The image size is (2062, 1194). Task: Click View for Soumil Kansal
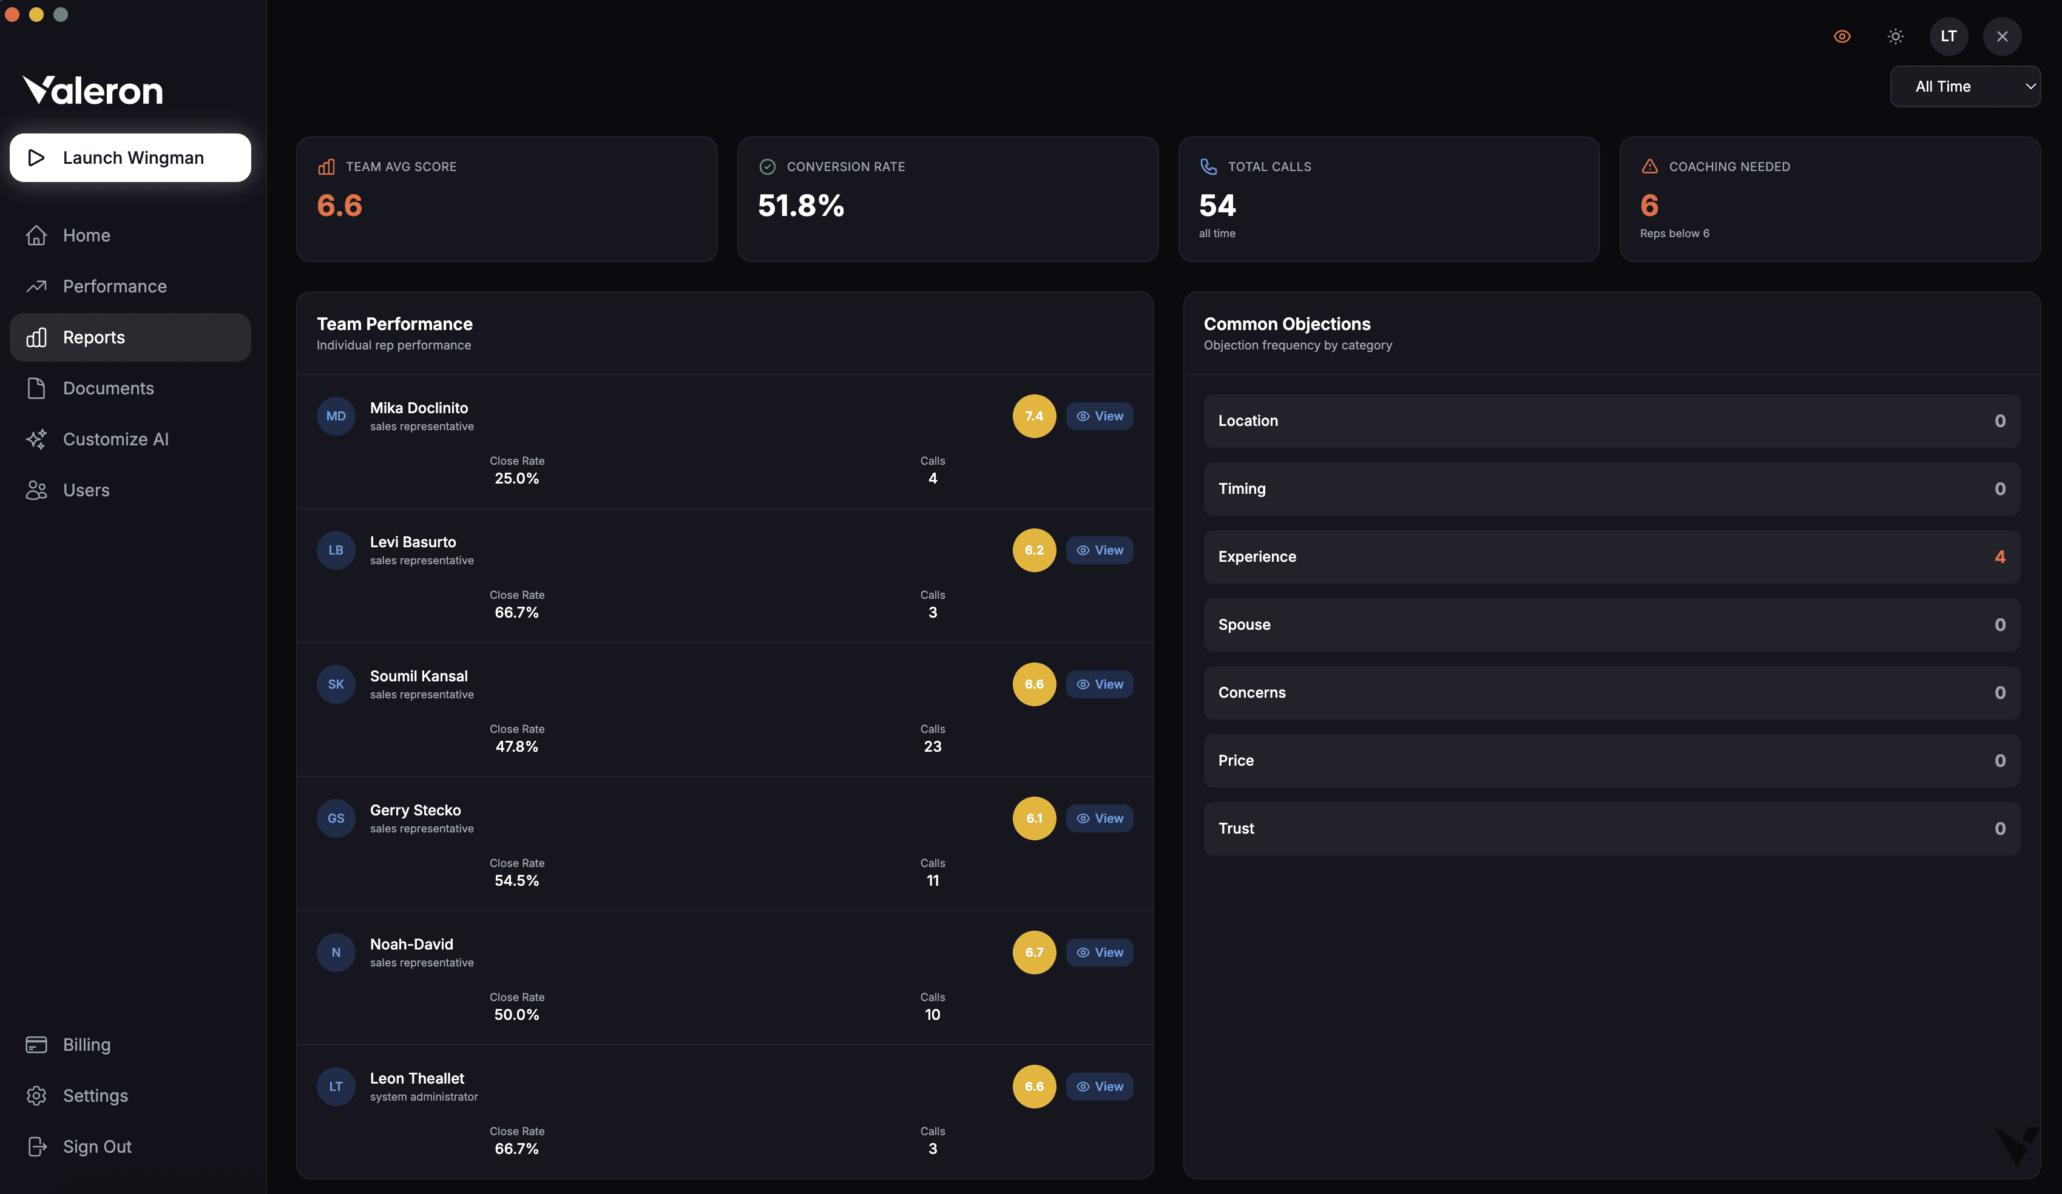[1099, 684]
